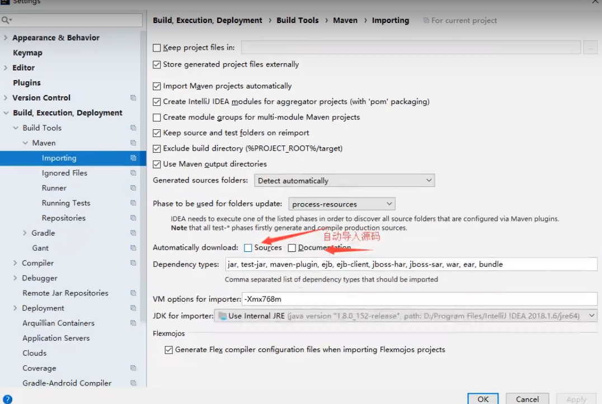602x404 pixels.
Task: Click the project-level icon beside Repositories
Action: tap(133, 218)
